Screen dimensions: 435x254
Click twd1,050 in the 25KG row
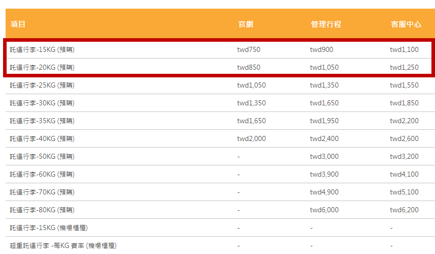(x=251, y=85)
